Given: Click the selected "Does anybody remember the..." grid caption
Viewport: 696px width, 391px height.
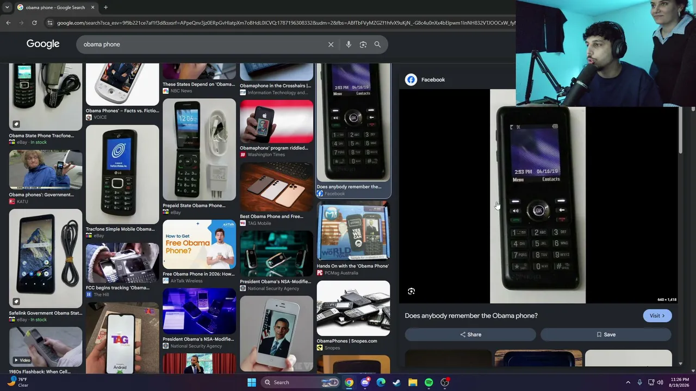Looking at the screenshot, I should click(349, 187).
